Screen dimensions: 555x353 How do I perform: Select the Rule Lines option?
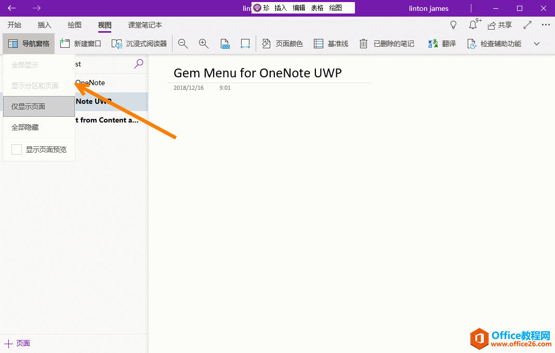331,44
